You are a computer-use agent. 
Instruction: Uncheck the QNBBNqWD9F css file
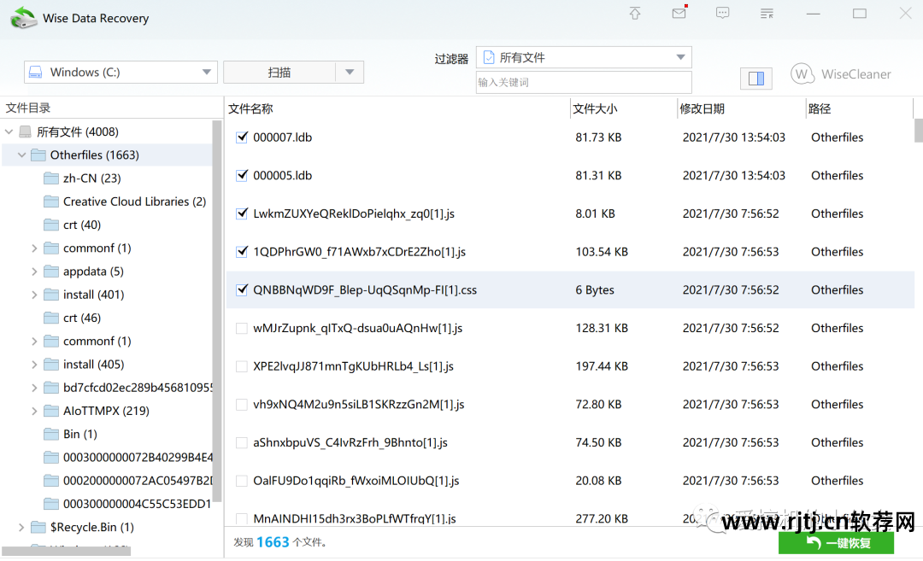pos(241,289)
